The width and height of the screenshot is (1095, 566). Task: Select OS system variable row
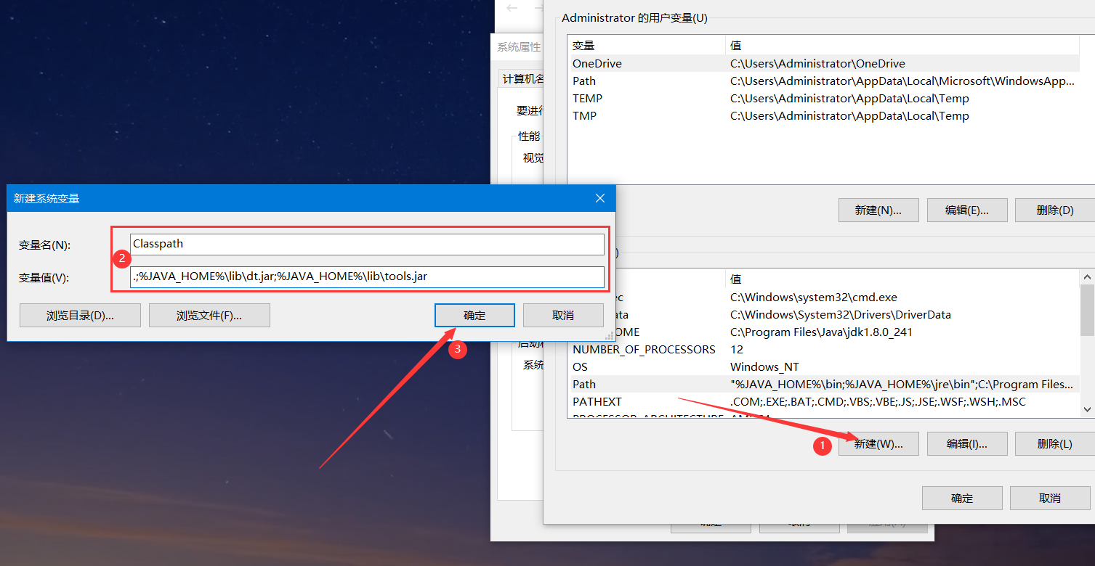823,367
